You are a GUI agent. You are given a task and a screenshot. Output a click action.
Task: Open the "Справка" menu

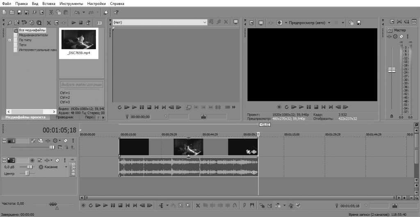[117, 4]
